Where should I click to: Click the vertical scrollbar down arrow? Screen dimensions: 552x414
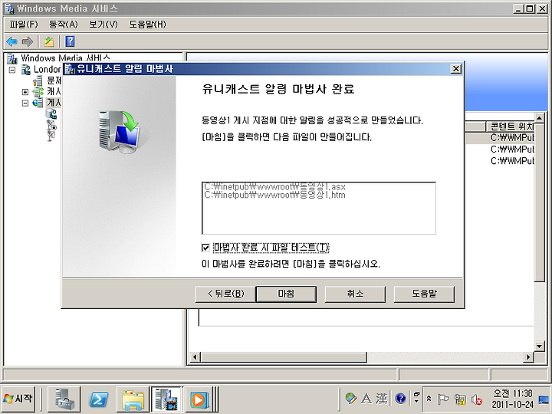tap(539, 346)
